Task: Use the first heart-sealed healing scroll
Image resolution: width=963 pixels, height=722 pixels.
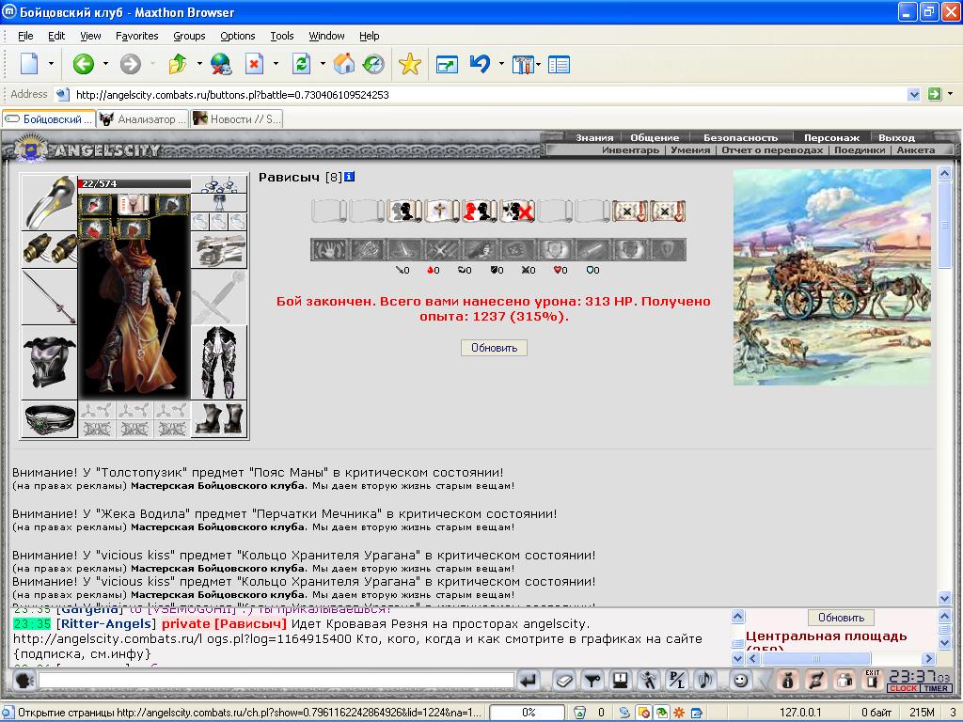Action: tap(630, 212)
